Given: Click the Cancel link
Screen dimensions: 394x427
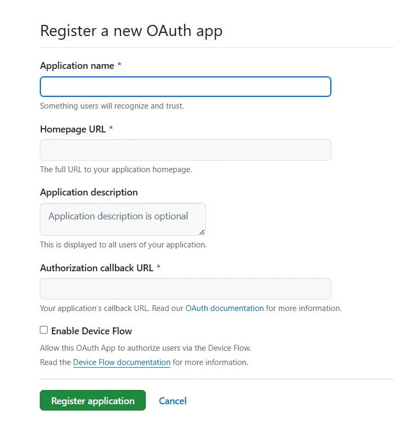Looking at the screenshot, I should [x=172, y=401].
